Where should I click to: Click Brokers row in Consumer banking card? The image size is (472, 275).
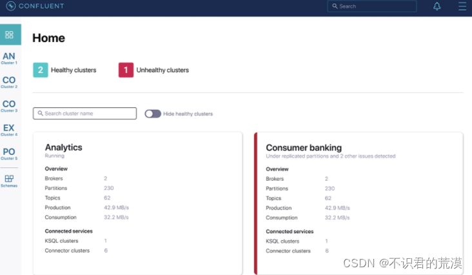[x=297, y=179]
